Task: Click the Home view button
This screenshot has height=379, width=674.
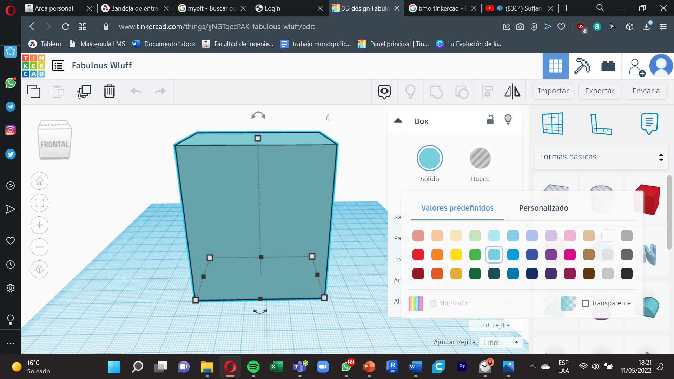Action: [39, 181]
